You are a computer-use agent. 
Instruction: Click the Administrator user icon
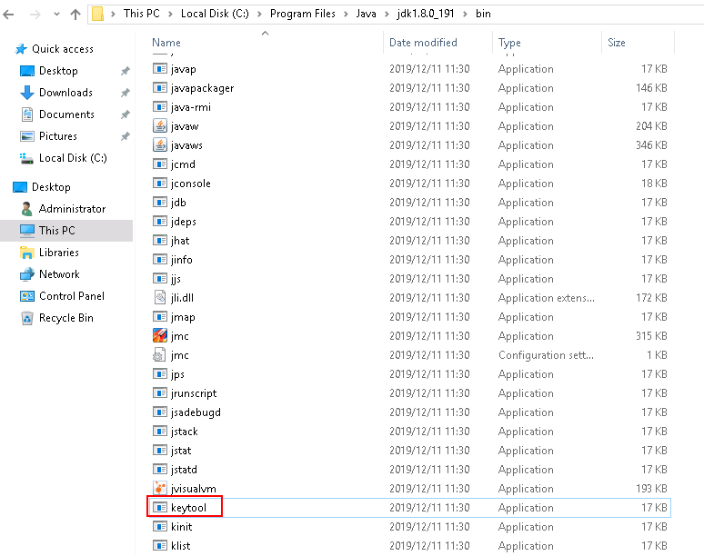27,209
